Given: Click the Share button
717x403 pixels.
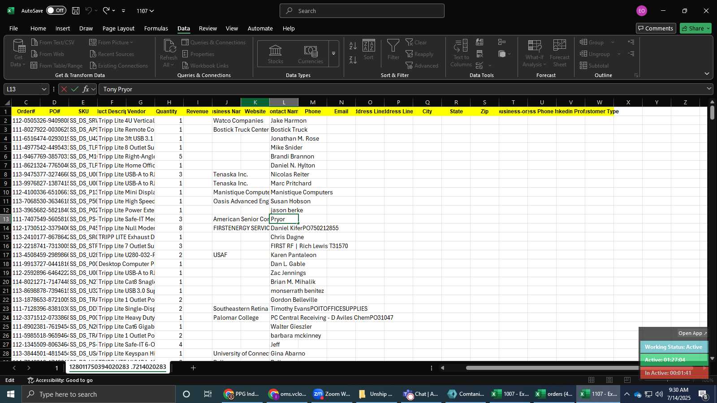Looking at the screenshot, I should click(695, 28).
